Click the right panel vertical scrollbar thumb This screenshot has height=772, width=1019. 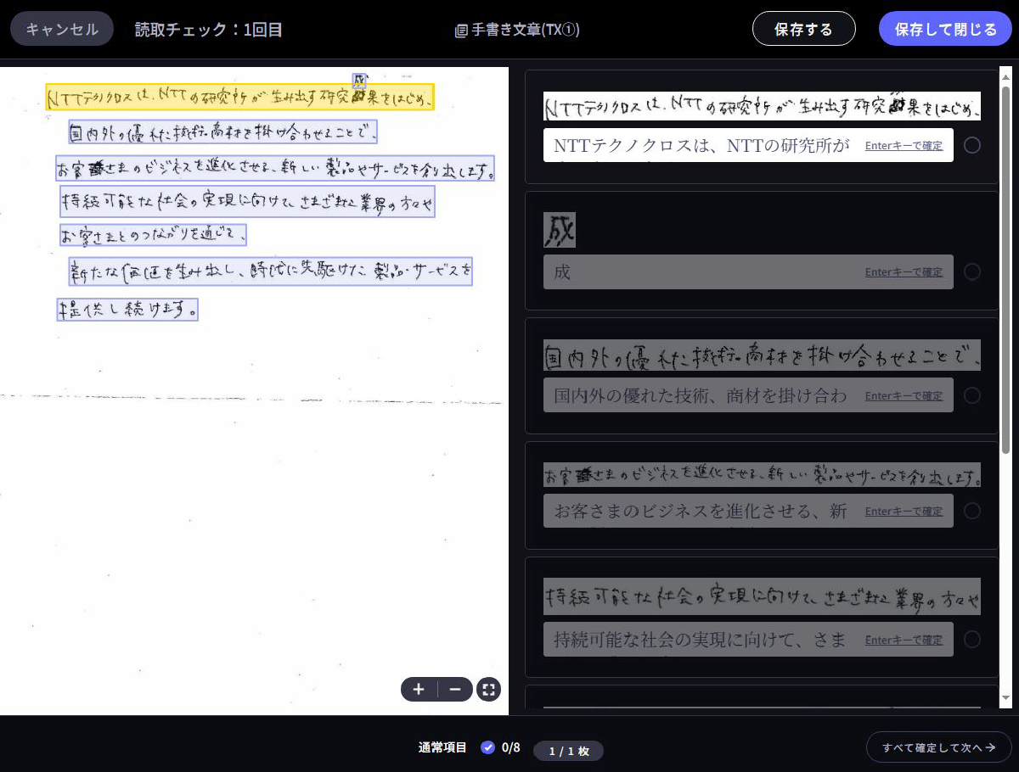point(1007,269)
